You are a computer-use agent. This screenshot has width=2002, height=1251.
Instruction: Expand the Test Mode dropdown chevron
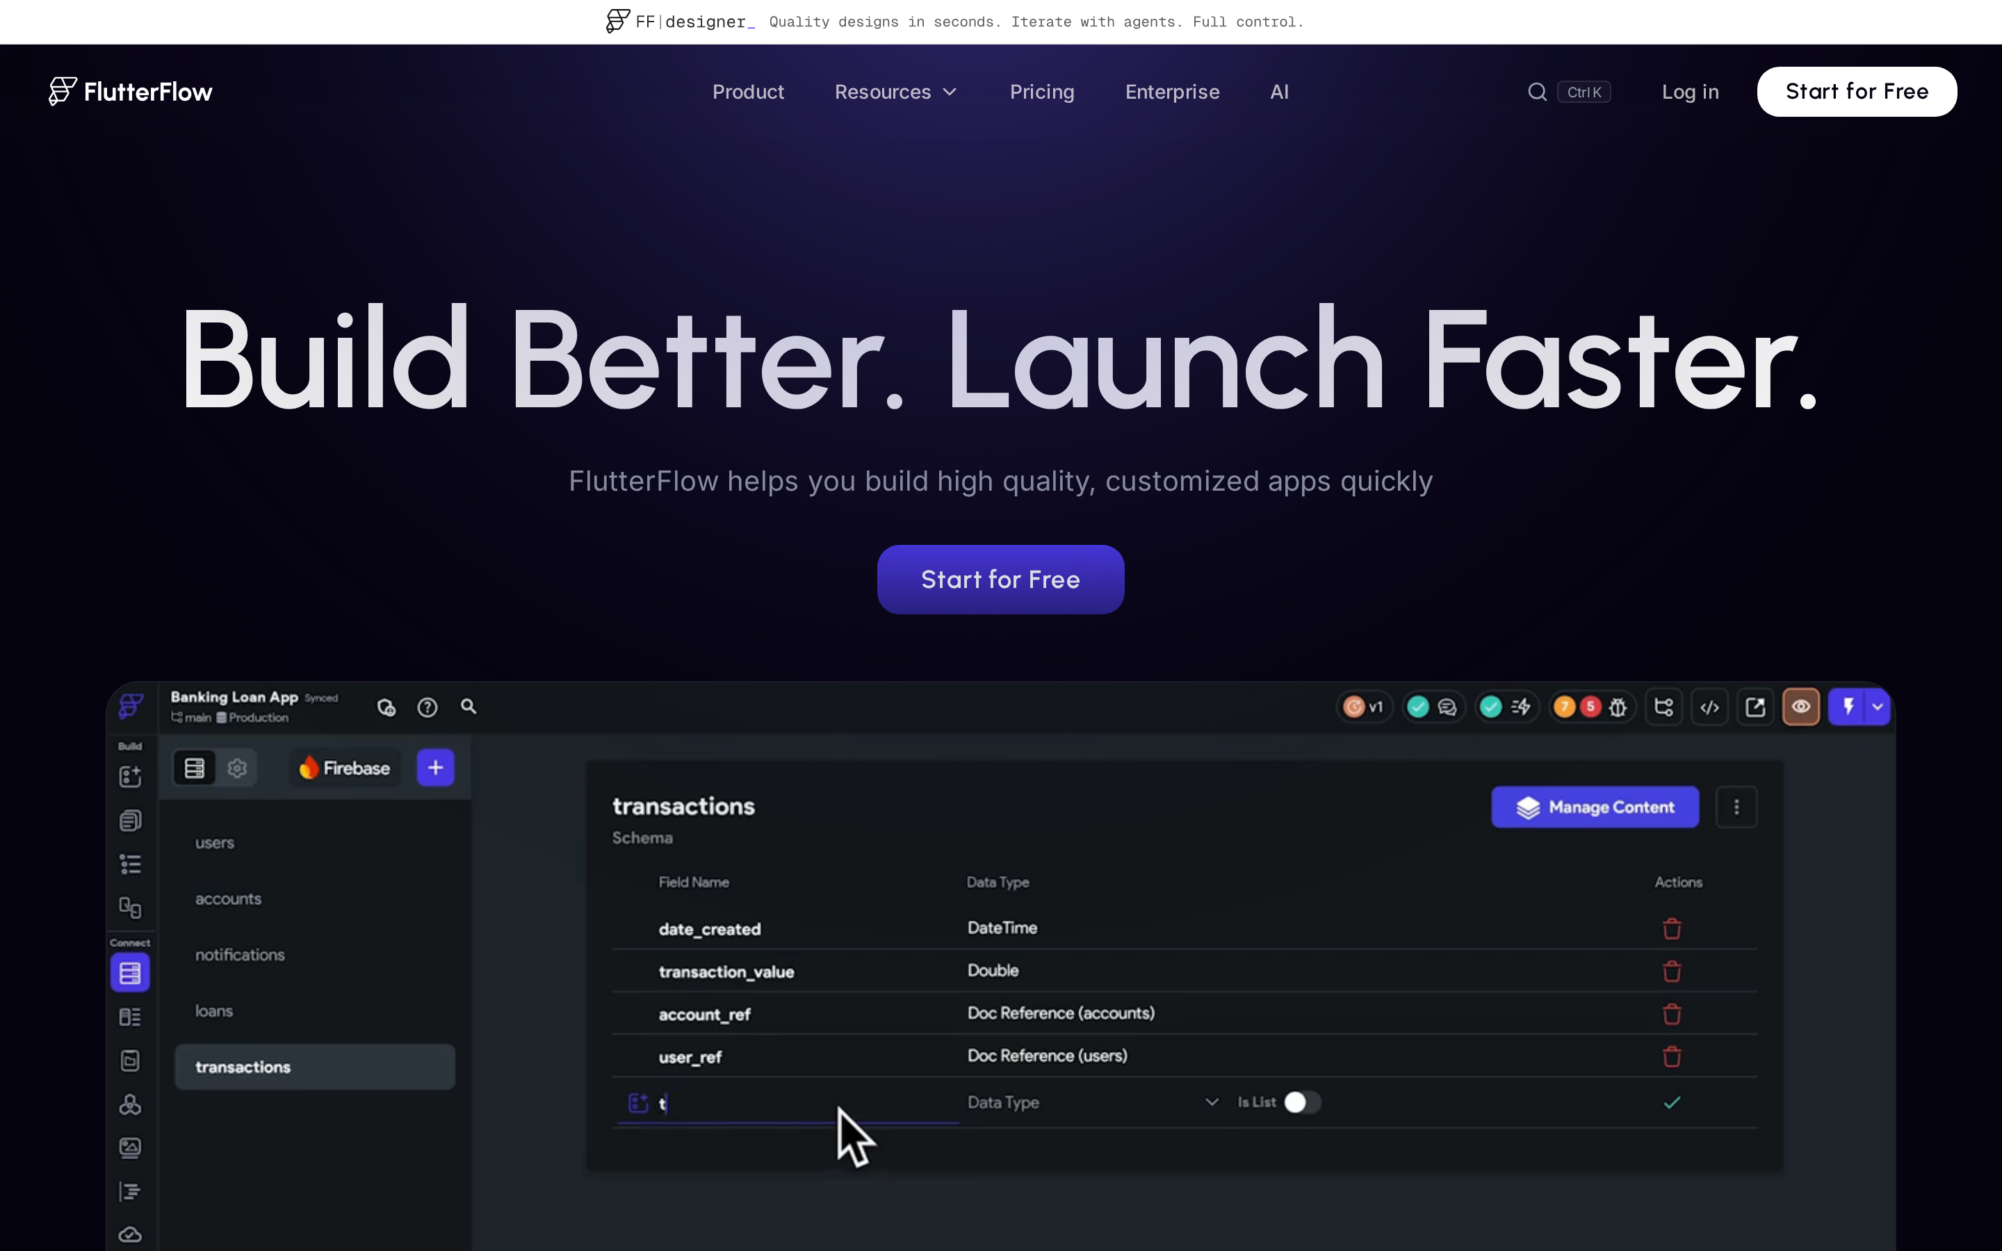pyautogui.click(x=1878, y=707)
